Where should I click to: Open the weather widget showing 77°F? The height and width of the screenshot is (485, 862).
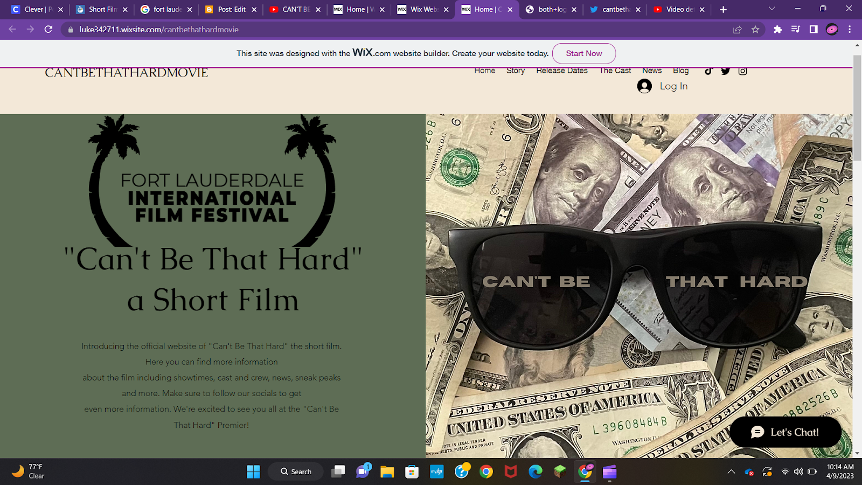click(x=28, y=472)
